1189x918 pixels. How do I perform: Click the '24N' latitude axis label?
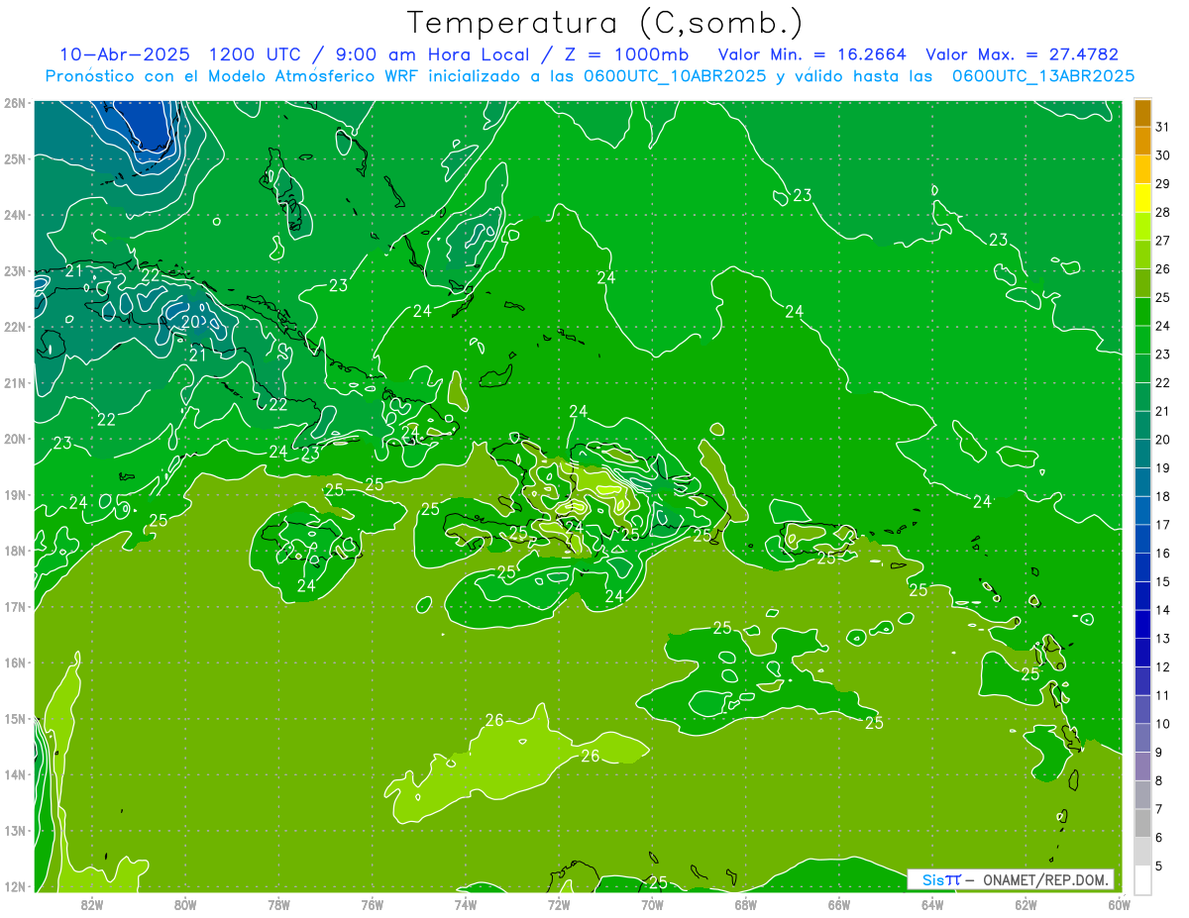click(x=13, y=215)
